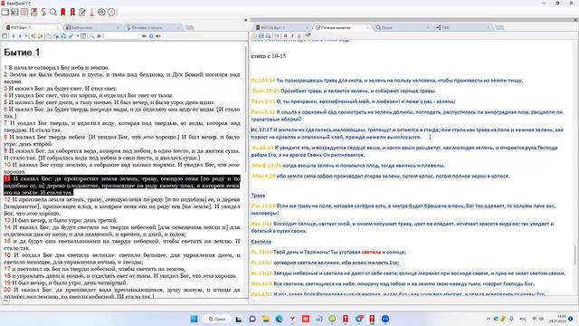This screenshot has height=326, width=579.
Task: Click the leftmost square icon in Bible pane toolbar
Action: coord(5,36)
